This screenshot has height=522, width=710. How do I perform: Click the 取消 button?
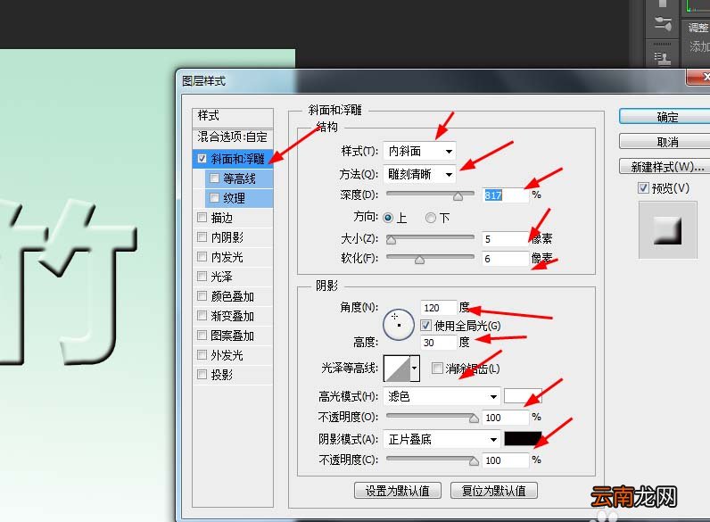(x=665, y=141)
